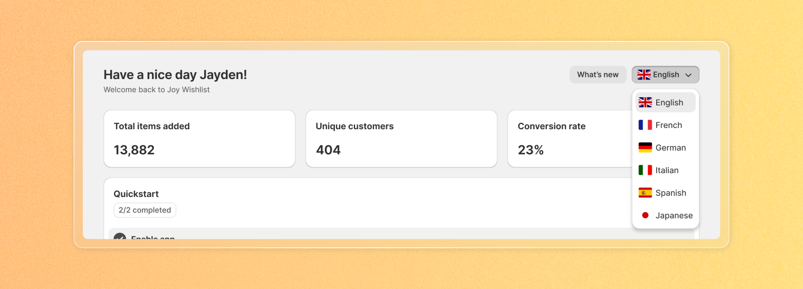Set the language to Spanish
Viewport: 803px width, 289px height.
point(670,193)
